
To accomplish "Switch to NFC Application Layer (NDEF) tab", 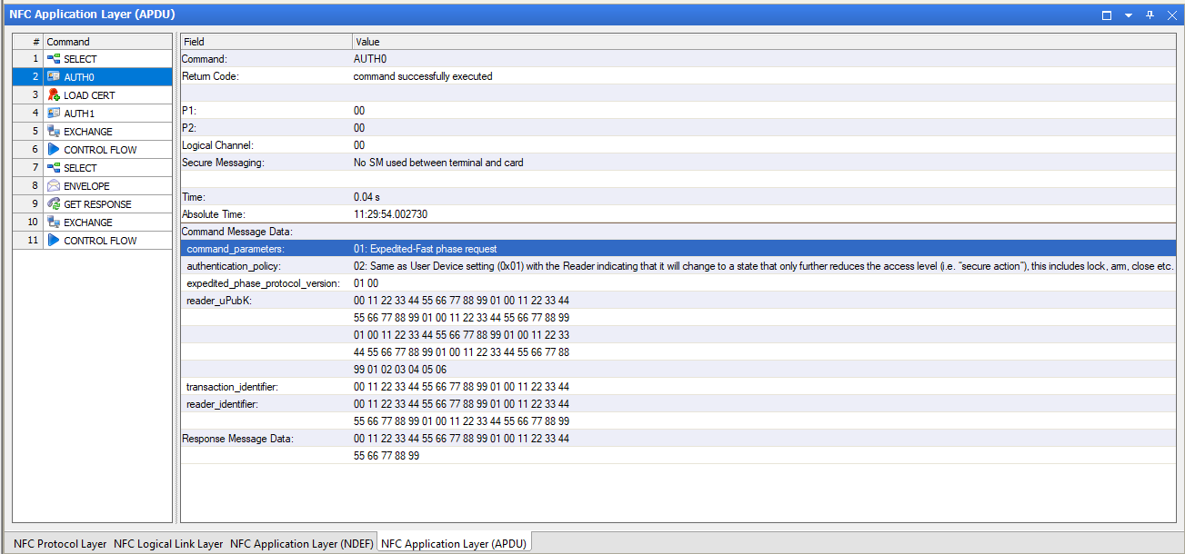I will pos(301,544).
